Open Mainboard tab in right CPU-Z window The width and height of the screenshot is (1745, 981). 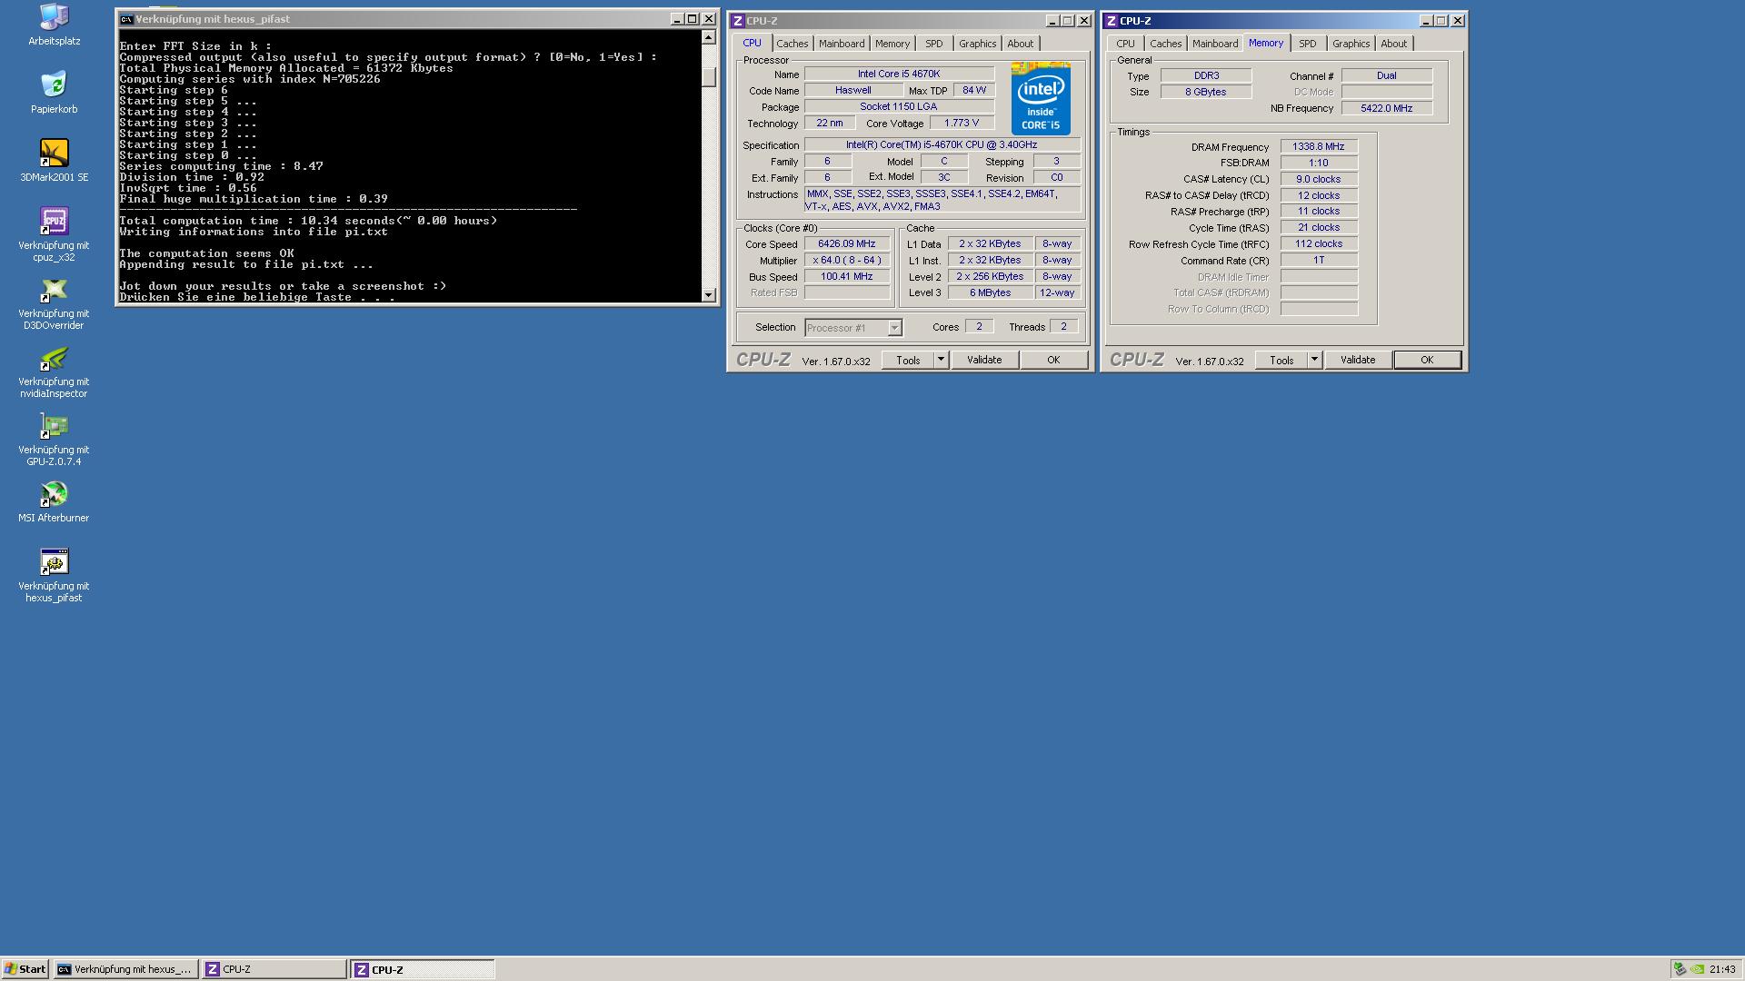pyautogui.click(x=1214, y=44)
